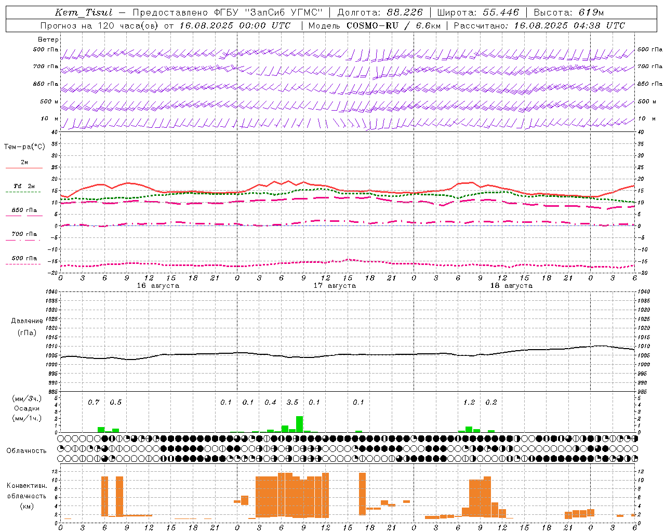Click the 'Широта: 55.446' value
This screenshot has height=532, width=665.
(478, 12)
